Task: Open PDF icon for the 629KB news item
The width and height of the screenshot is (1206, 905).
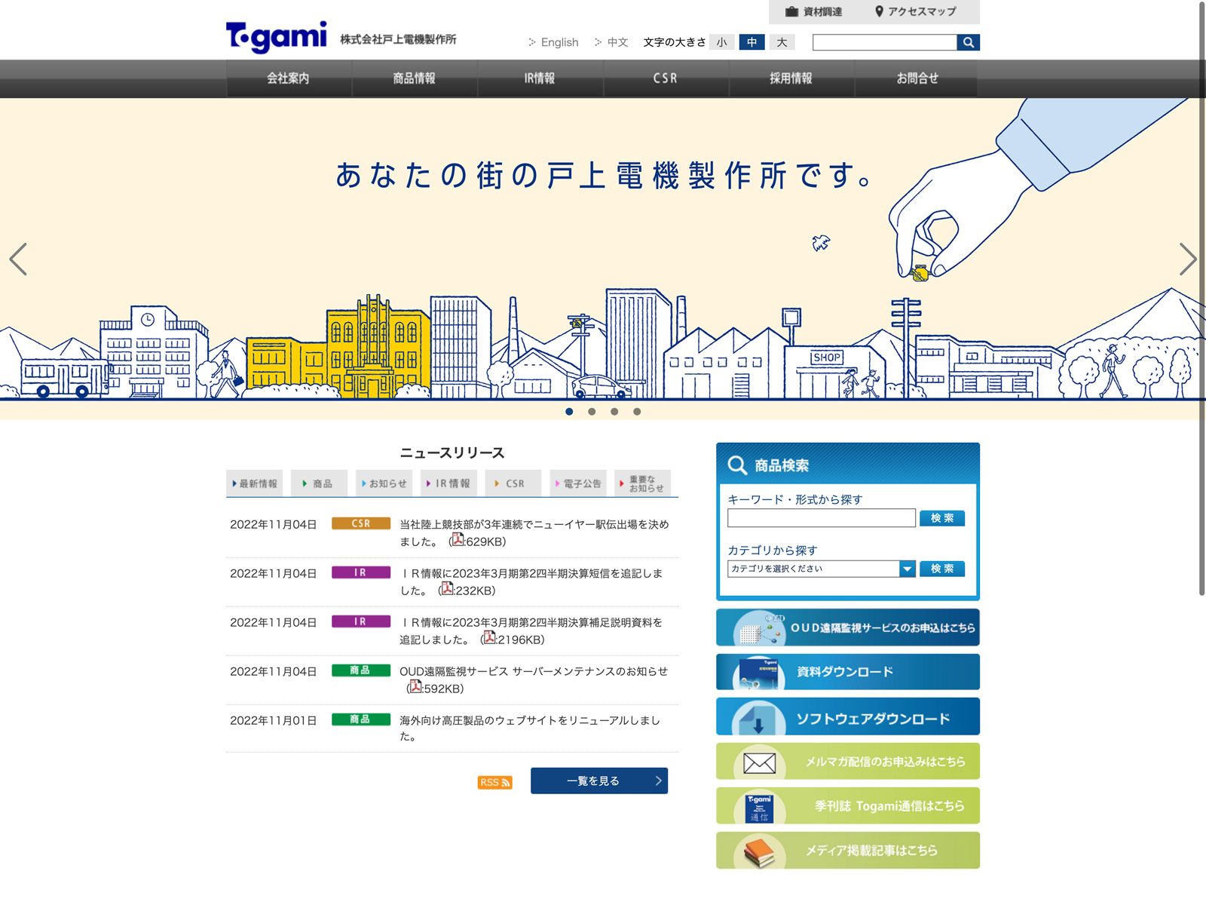Action: click(x=458, y=540)
